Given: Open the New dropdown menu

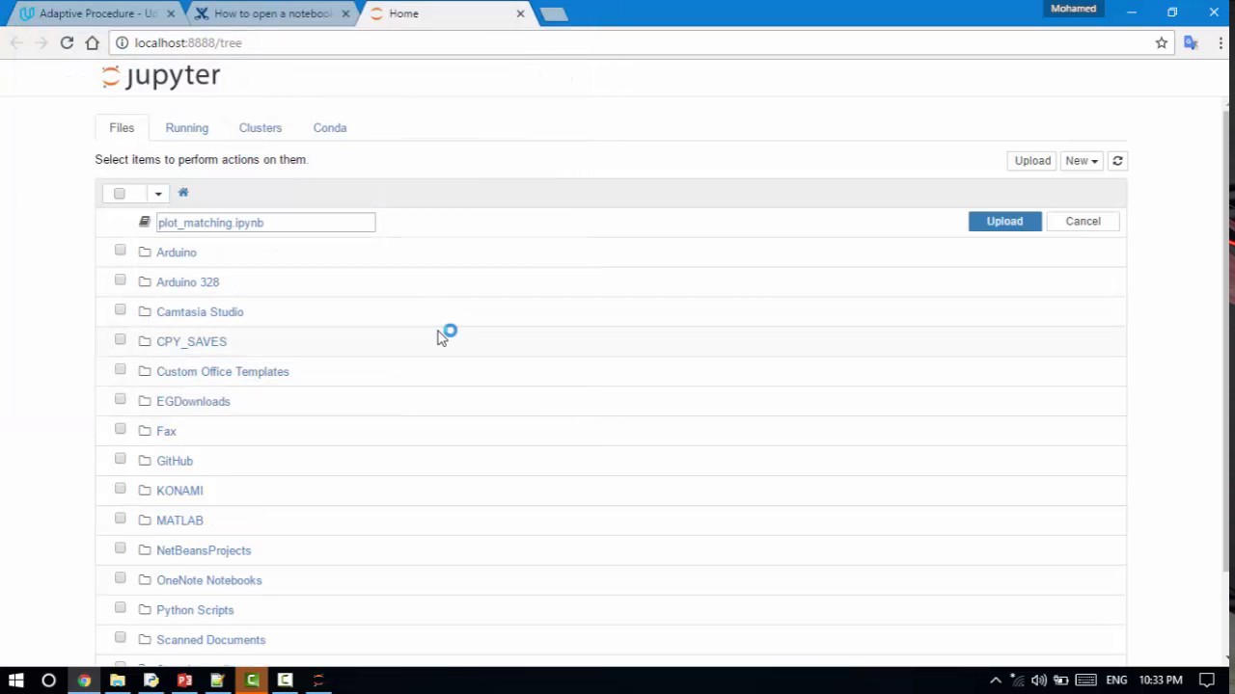Looking at the screenshot, I should [x=1081, y=161].
